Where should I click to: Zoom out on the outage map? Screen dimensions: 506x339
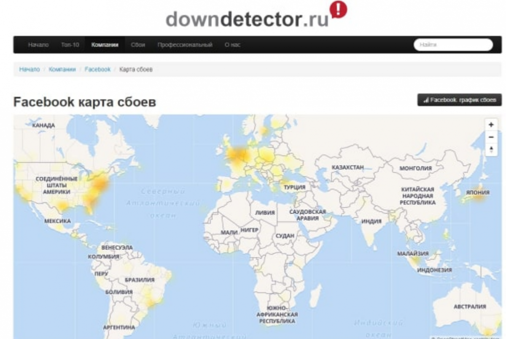(491, 137)
